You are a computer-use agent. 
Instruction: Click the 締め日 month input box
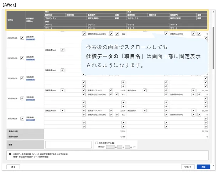(x=120, y=147)
